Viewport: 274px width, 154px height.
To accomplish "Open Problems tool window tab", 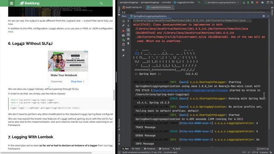I will click(149, 149).
